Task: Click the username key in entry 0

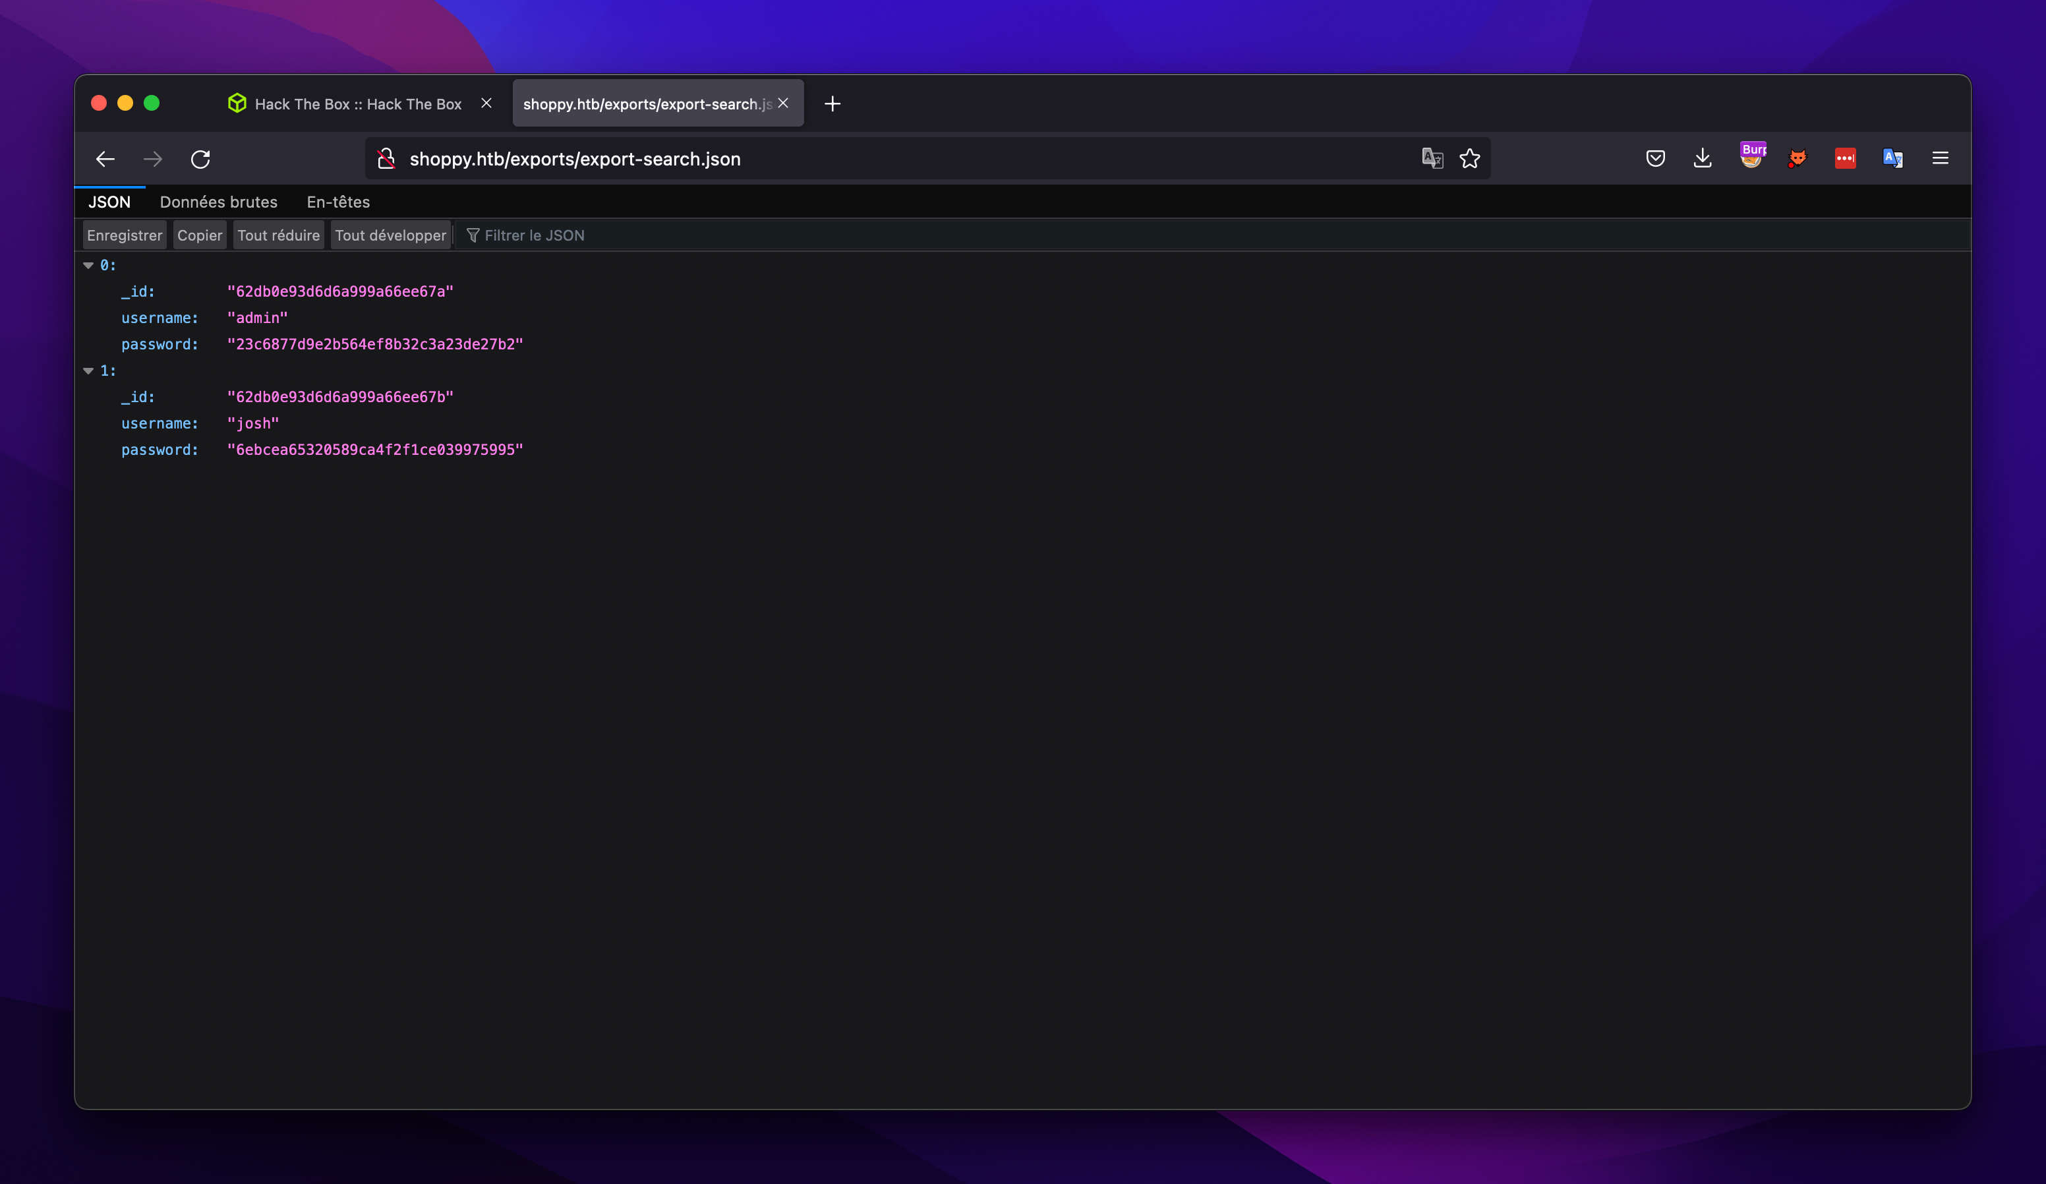Action: click(x=160, y=318)
